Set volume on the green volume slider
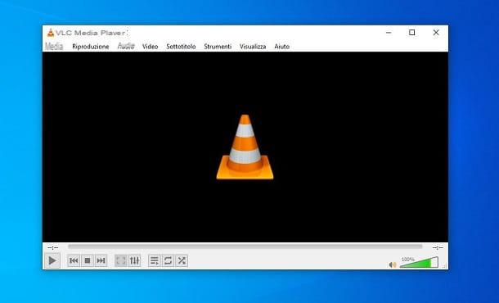 pyautogui.click(x=419, y=262)
